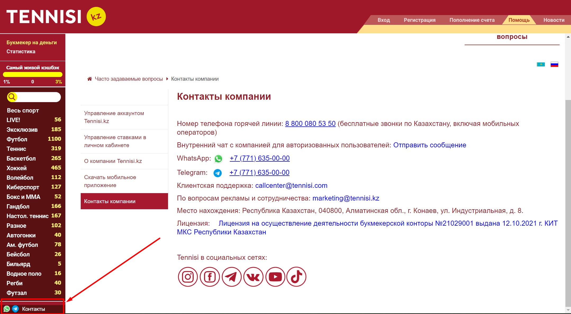The image size is (571, 314).
Task: Click the Telegram phone number link
Action: pos(259,172)
